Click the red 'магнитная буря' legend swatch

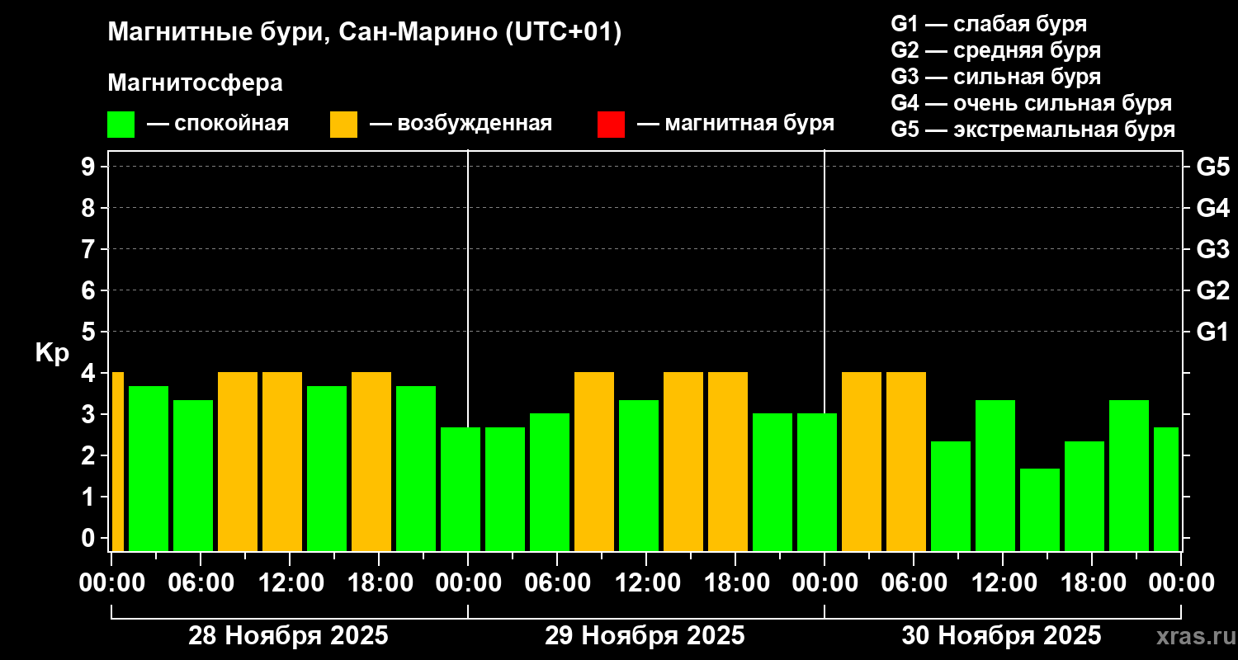pos(611,125)
